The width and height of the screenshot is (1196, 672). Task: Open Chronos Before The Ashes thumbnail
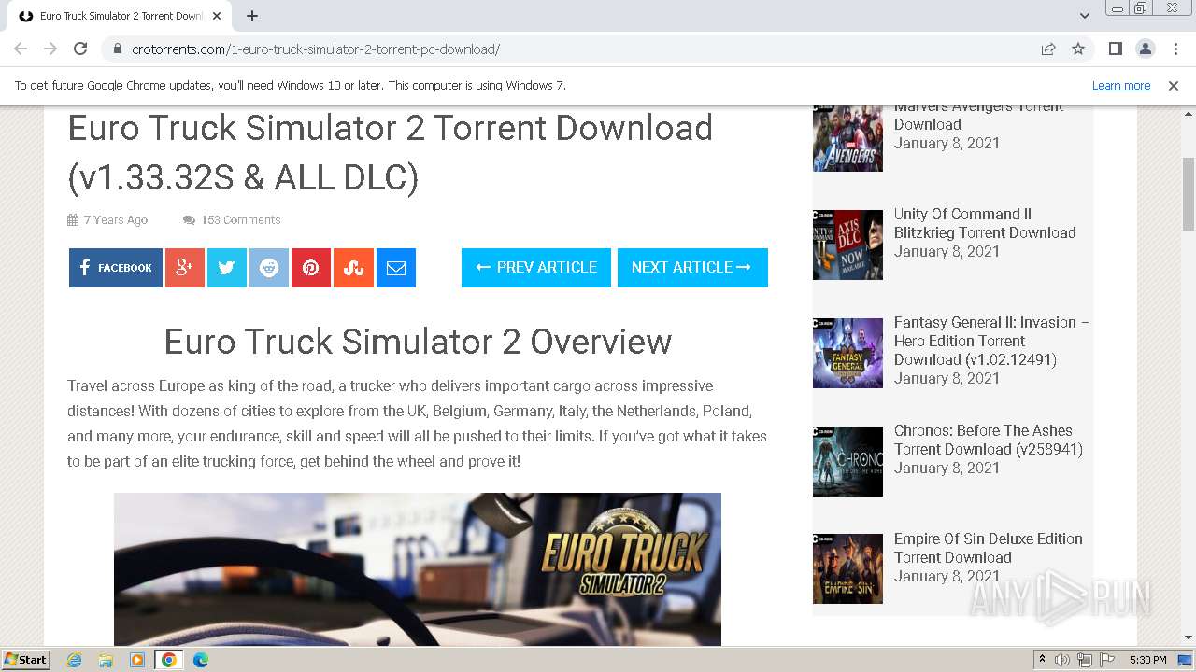point(847,461)
